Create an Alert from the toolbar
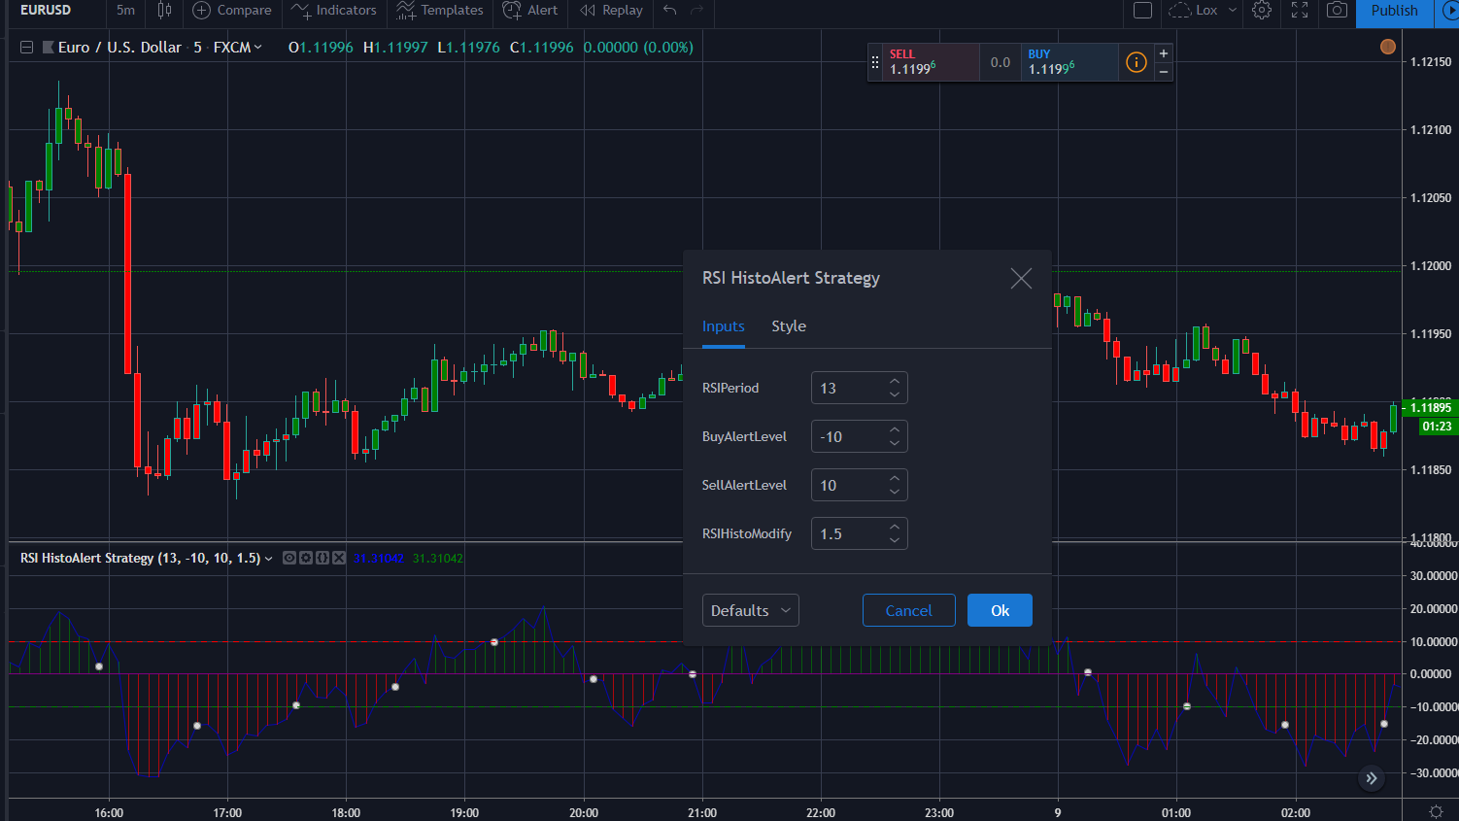Viewport: 1459px width, 821px height. coord(530,11)
